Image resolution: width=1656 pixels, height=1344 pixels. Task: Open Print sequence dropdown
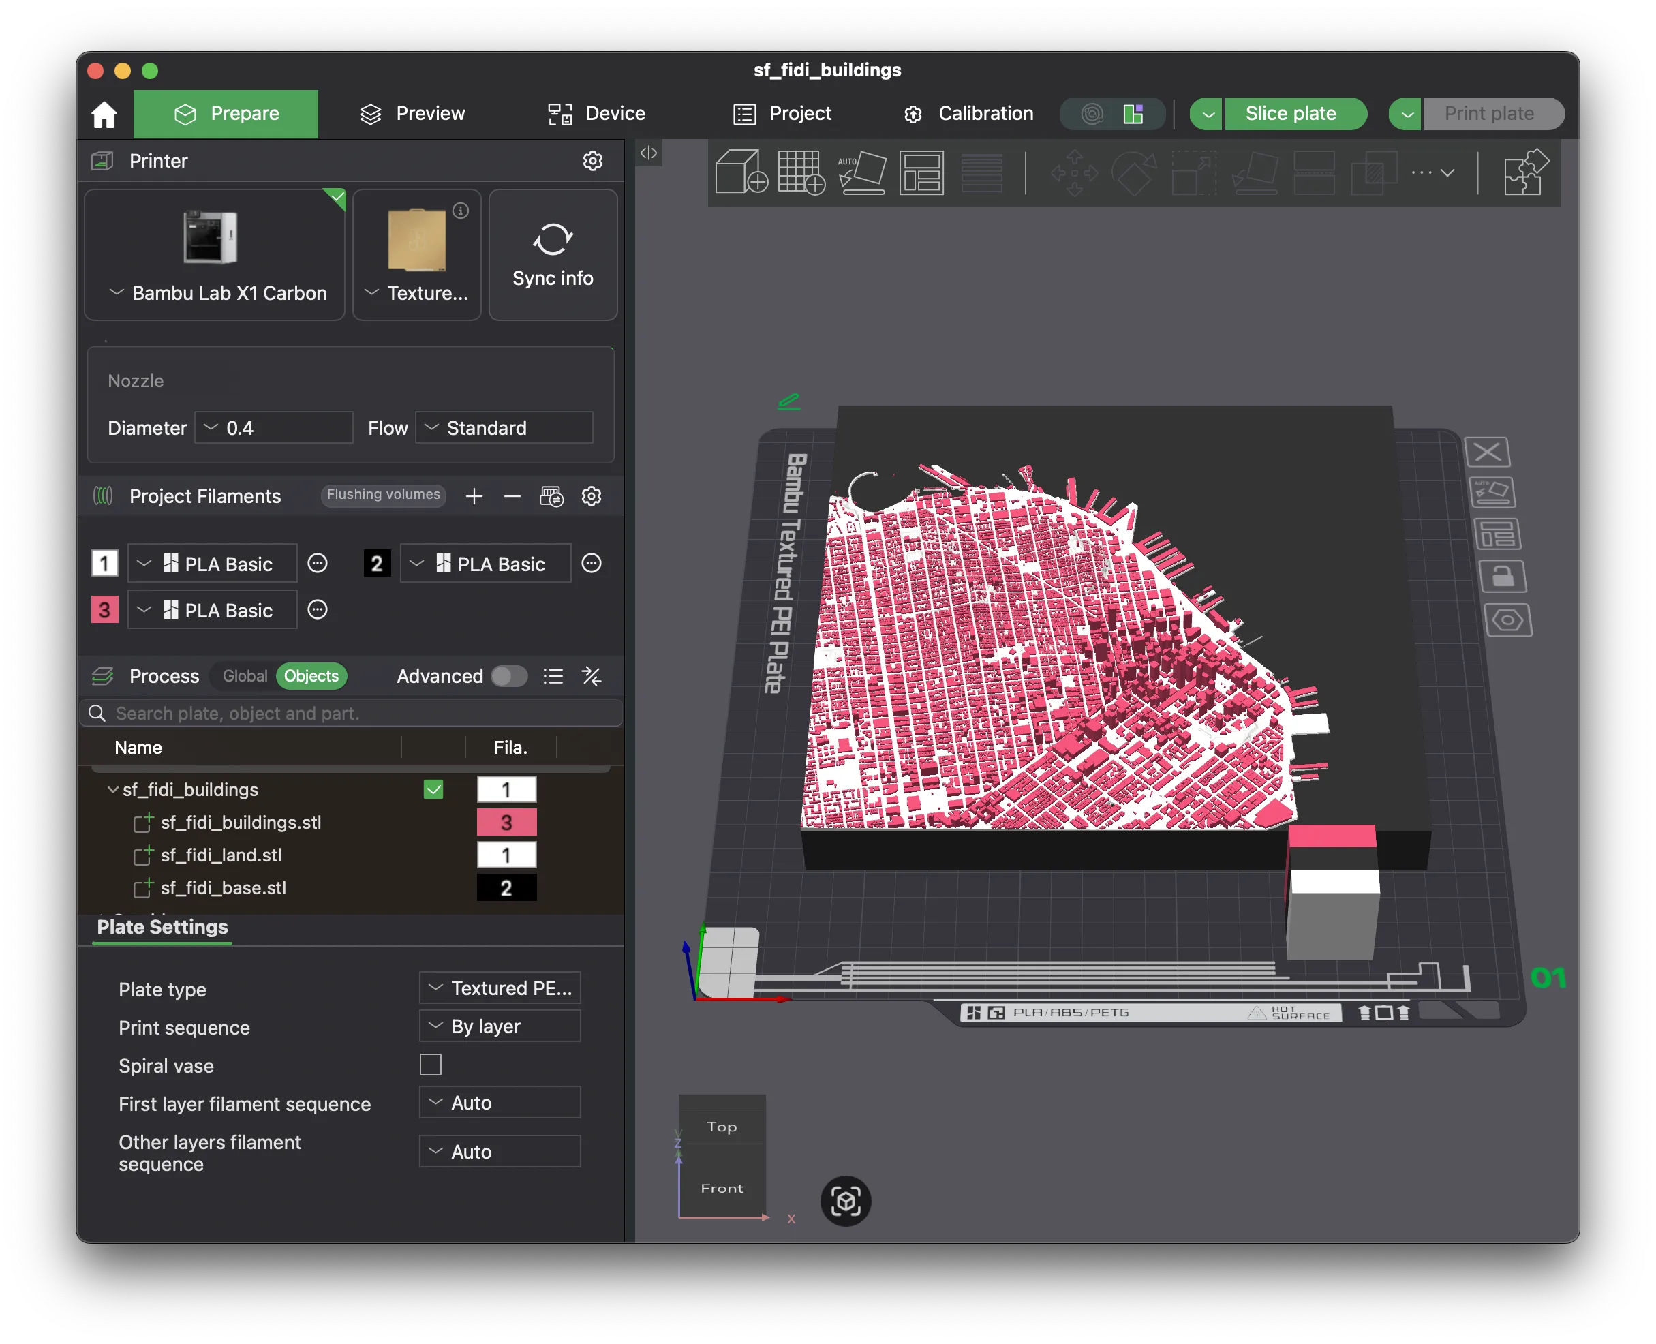(x=500, y=1026)
